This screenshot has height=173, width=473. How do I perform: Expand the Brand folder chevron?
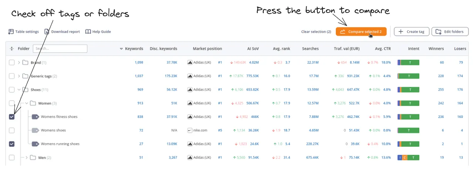click(x=19, y=63)
